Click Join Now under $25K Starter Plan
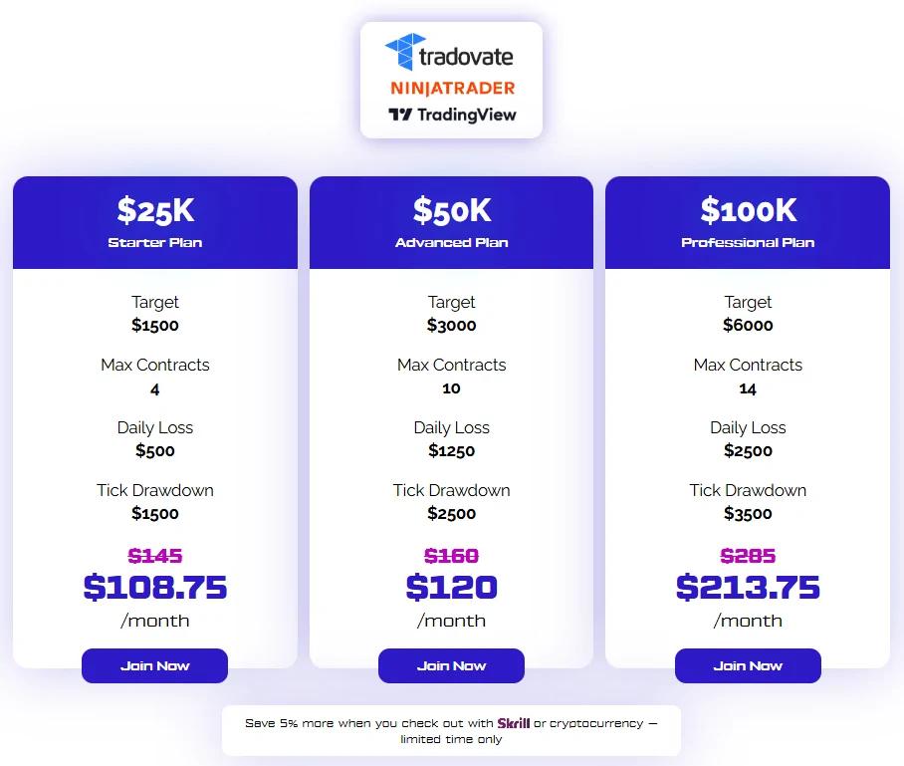 (154, 665)
